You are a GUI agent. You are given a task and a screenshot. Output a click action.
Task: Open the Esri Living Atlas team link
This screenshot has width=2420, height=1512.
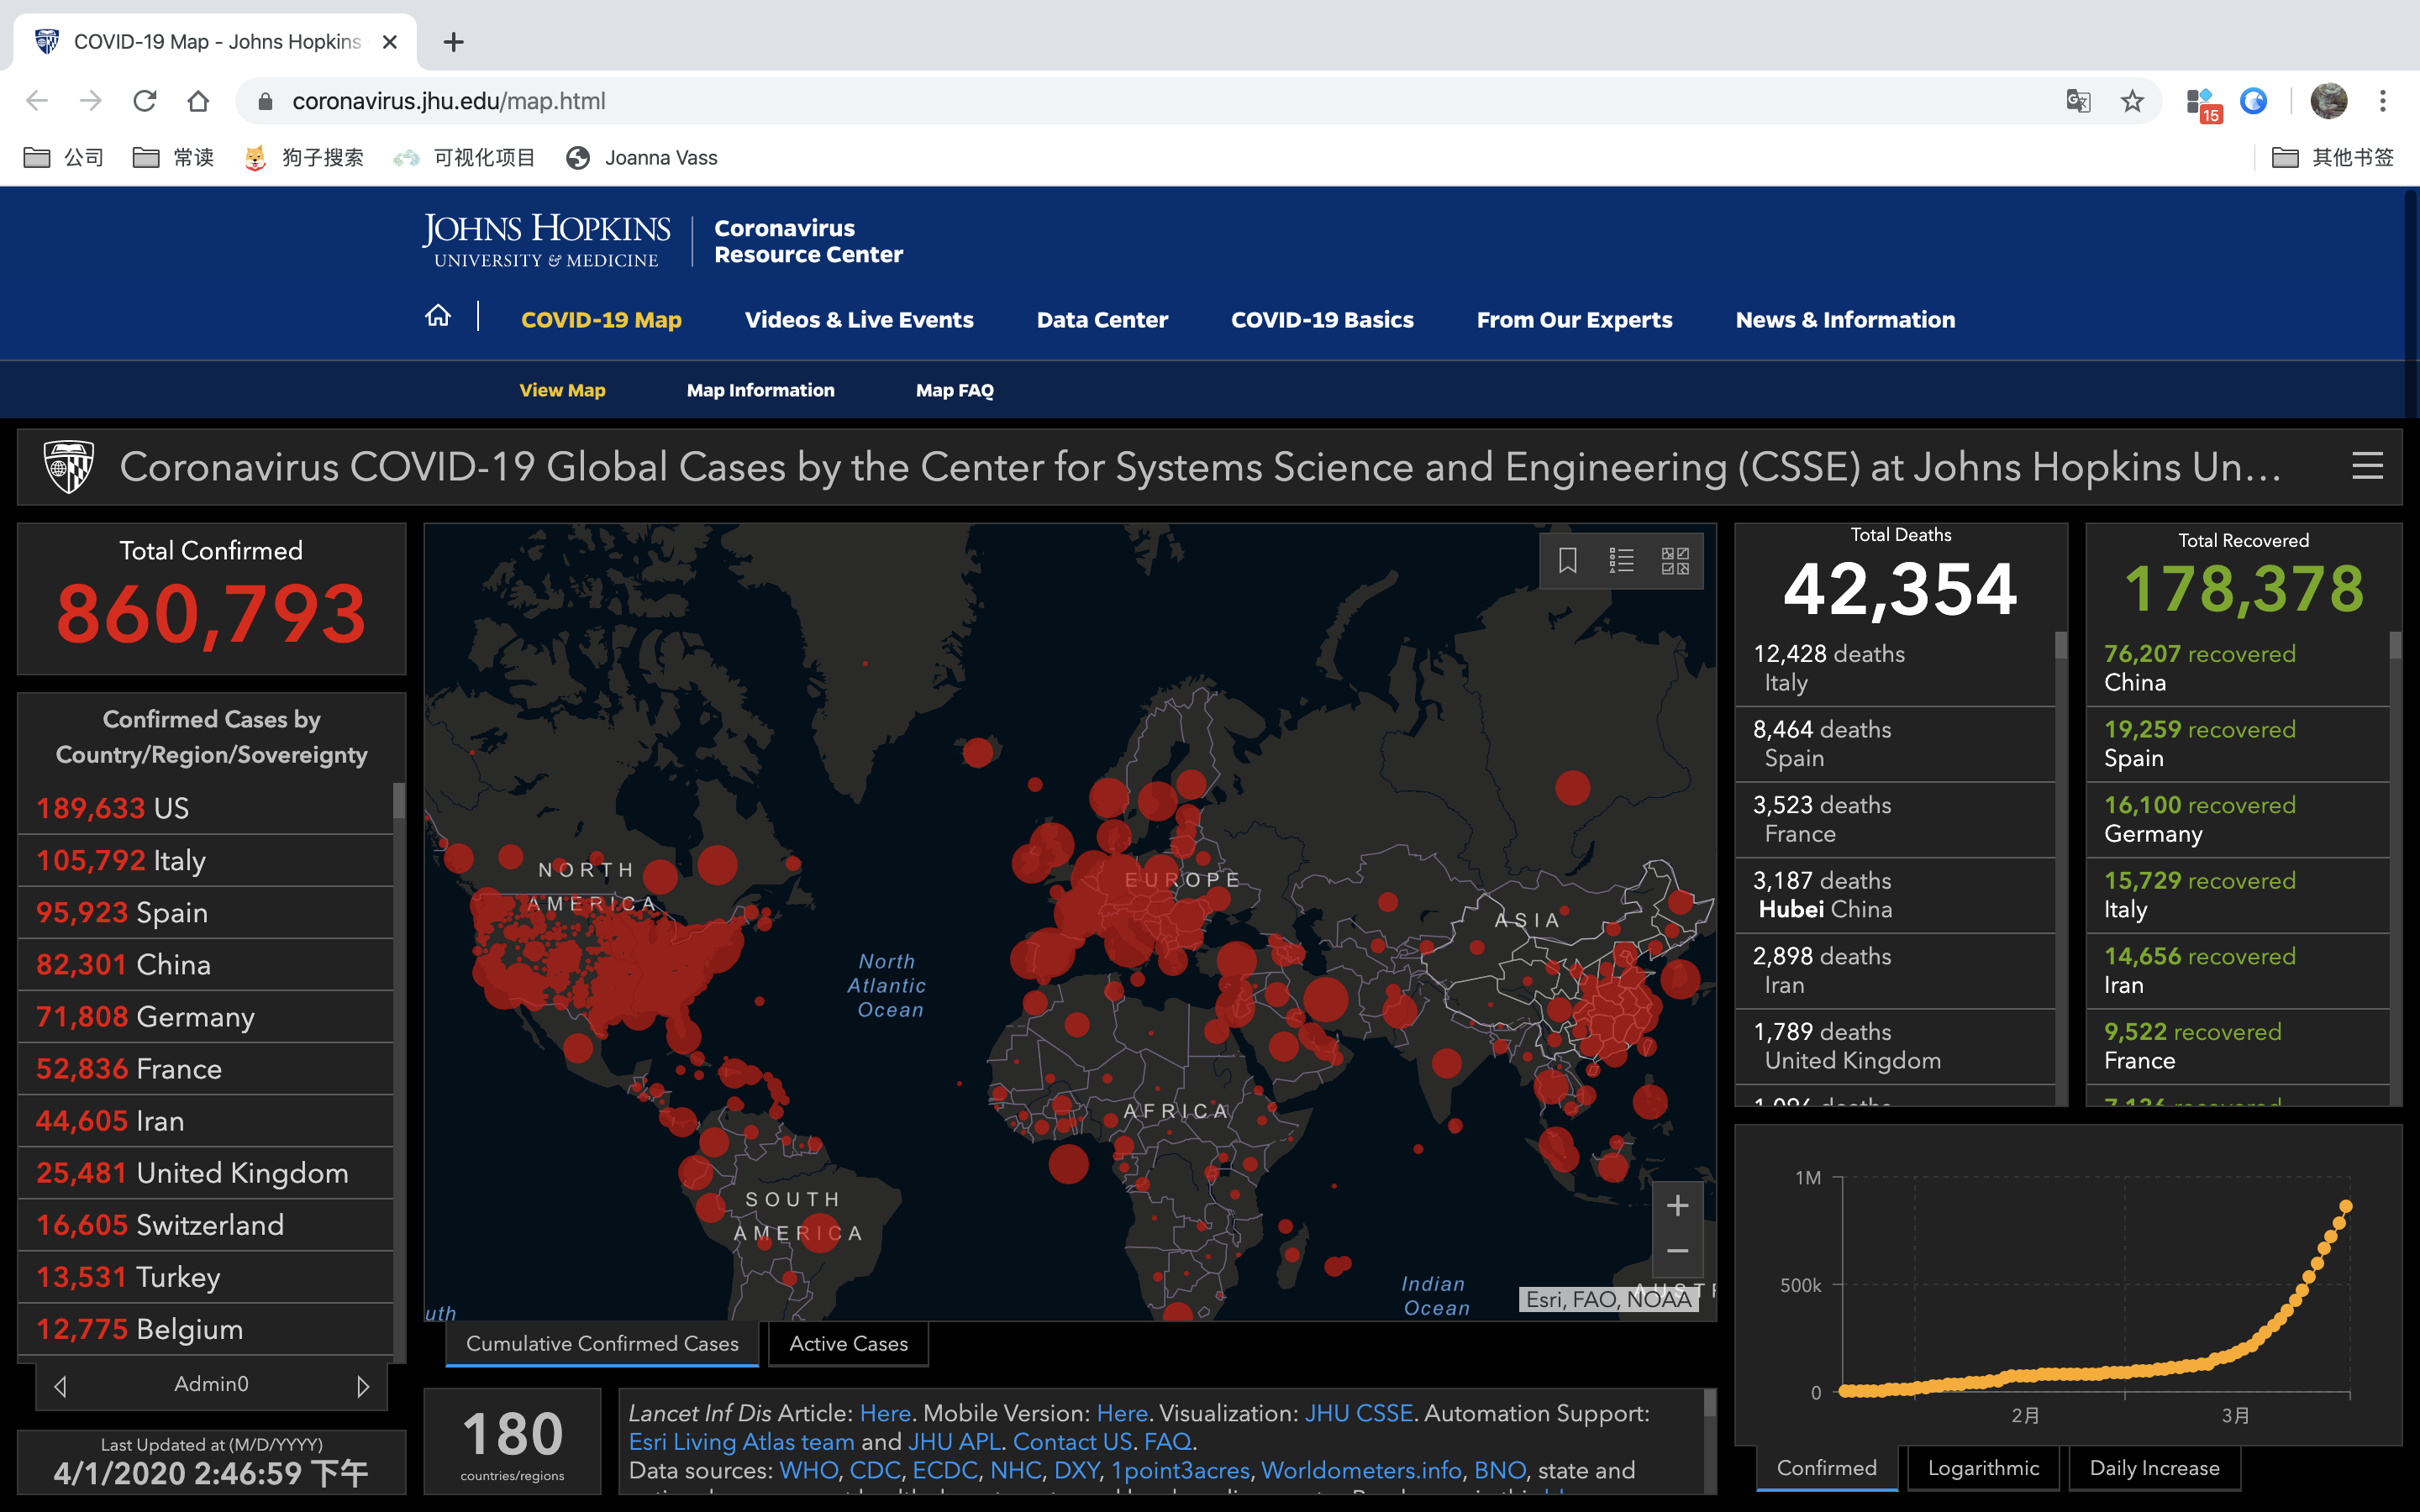point(741,1442)
